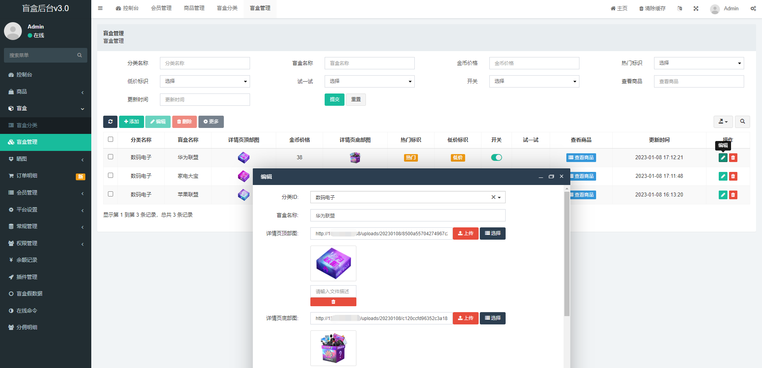762x368 pixels.
Task: Click the 添加 button in toolbar
Action: (131, 122)
